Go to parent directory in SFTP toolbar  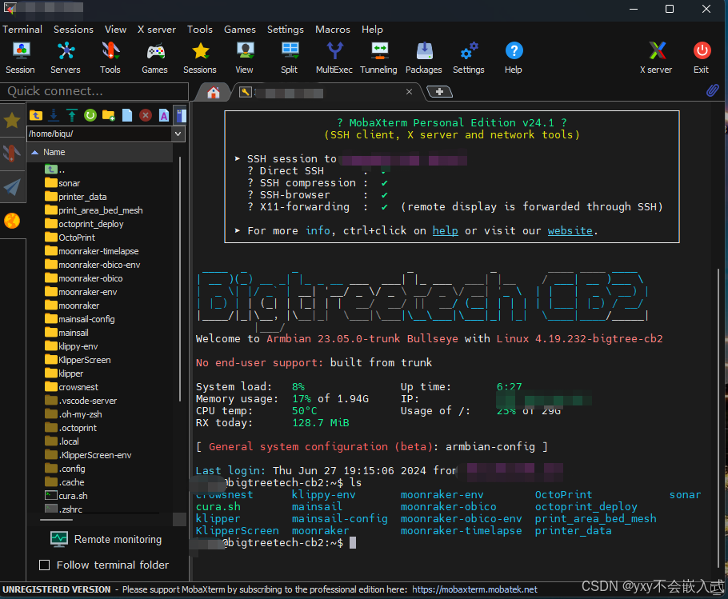[x=36, y=115]
